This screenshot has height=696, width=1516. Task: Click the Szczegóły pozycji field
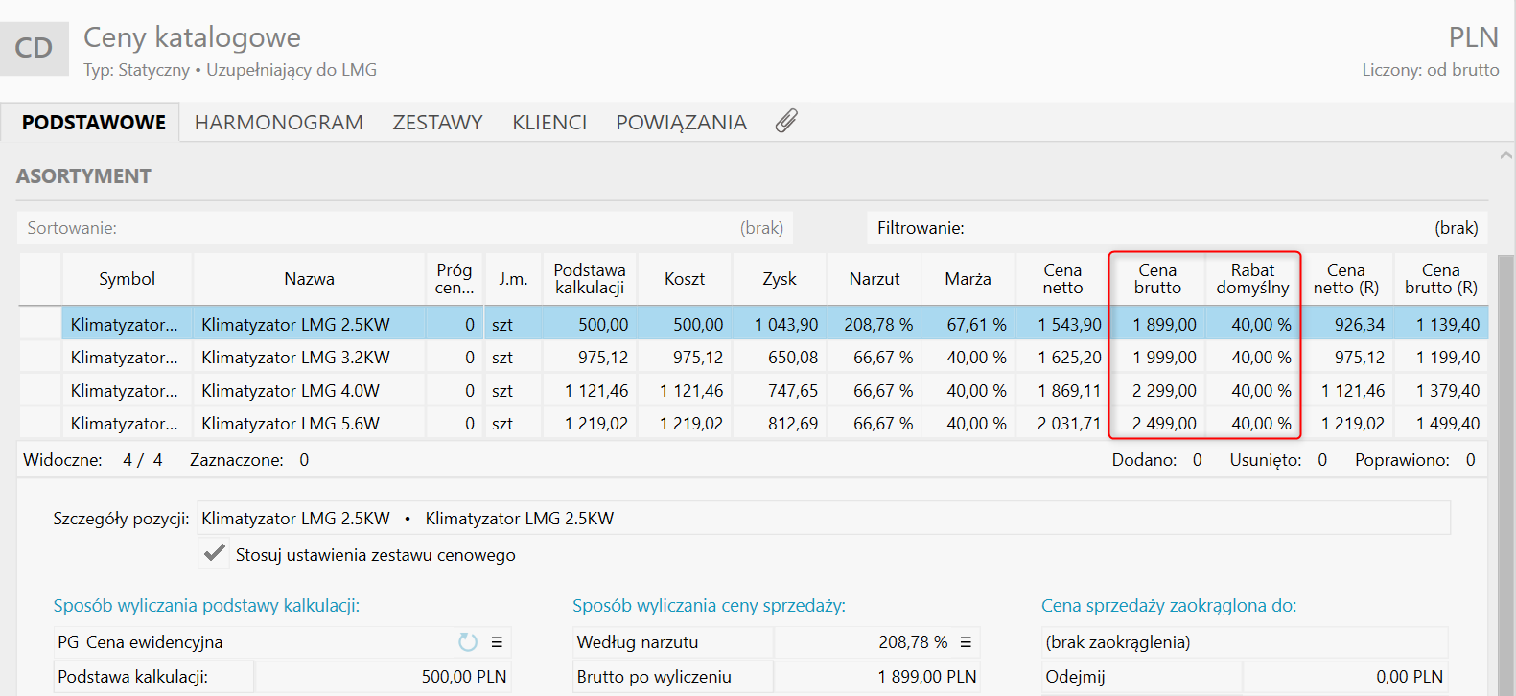click(x=824, y=519)
